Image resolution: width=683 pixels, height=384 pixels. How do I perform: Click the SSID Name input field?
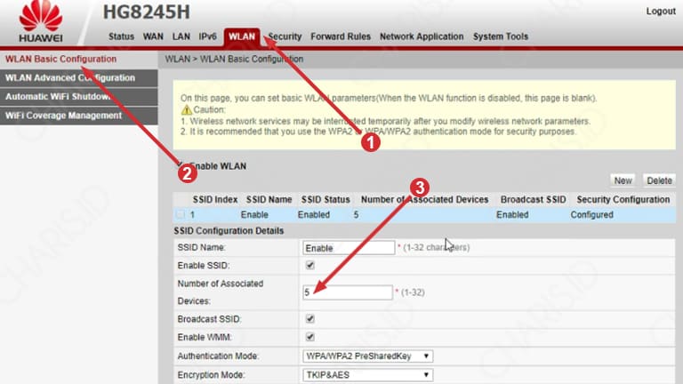[349, 248]
